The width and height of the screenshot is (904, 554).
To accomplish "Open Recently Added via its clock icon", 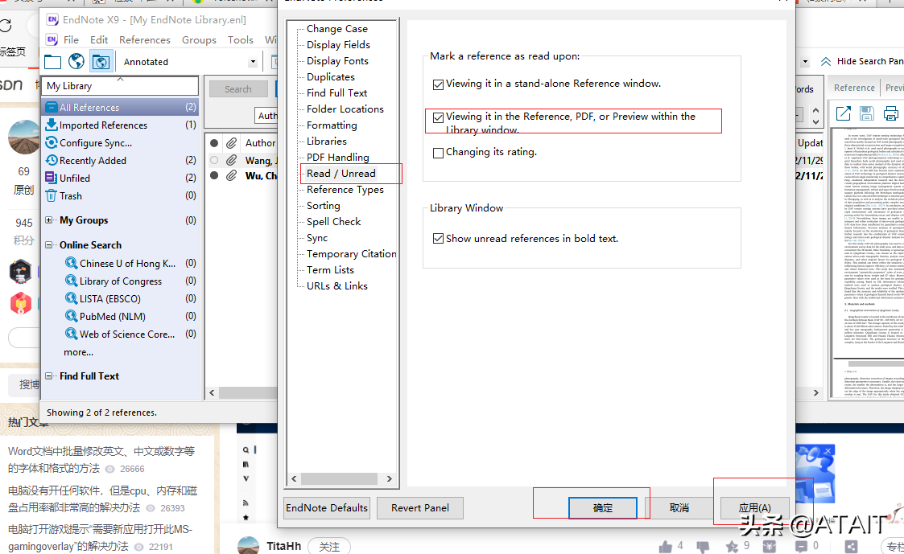I will [52, 160].
